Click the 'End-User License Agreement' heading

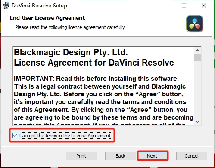(x=47, y=18)
